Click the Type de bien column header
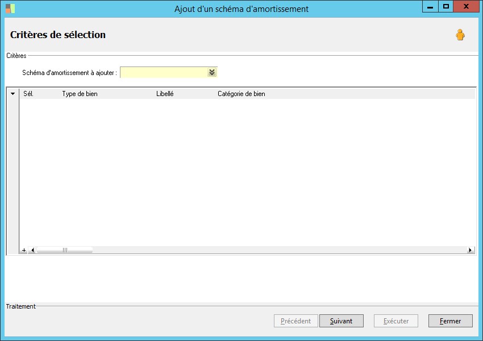 click(x=80, y=94)
